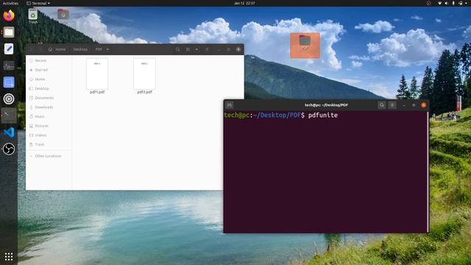Click Home in the Files path bar
The image size is (471, 265).
pos(57,49)
